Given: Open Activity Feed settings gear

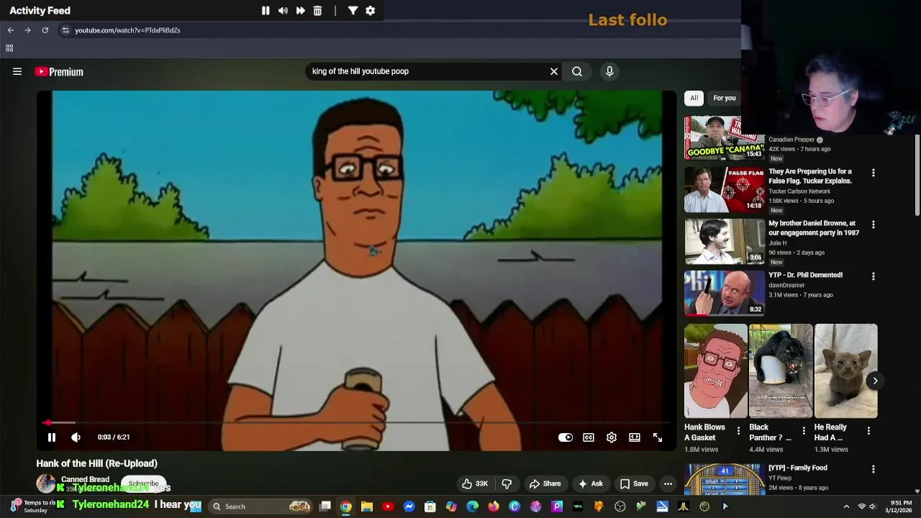Looking at the screenshot, I should pos(370,11).
